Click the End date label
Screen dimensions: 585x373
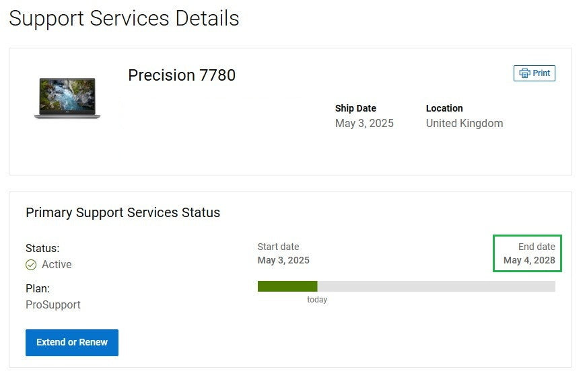537,247
